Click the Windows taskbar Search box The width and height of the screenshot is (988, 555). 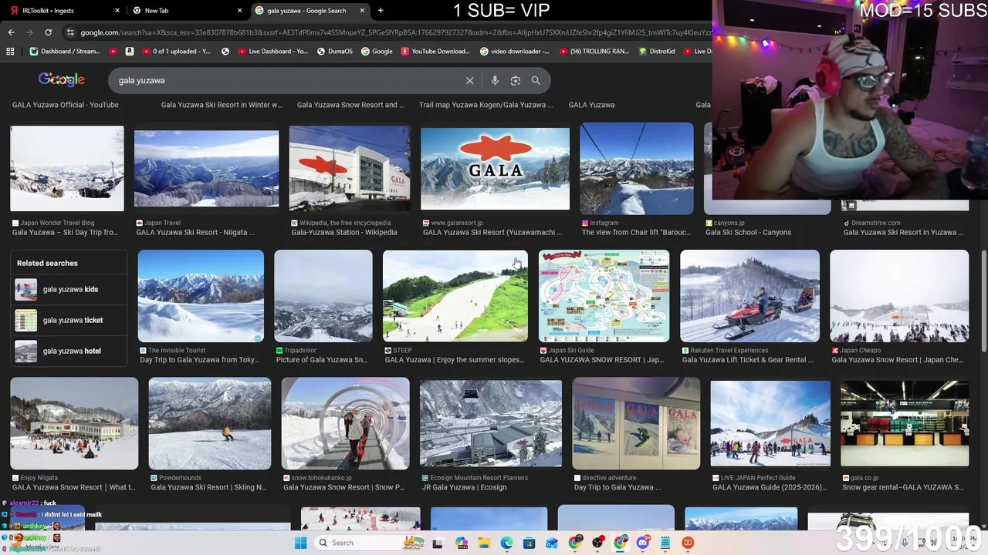click(370, 543)
